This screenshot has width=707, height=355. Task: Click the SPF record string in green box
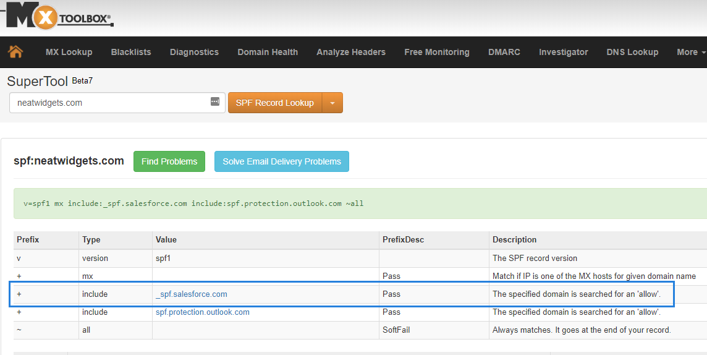tap(193, 203)
